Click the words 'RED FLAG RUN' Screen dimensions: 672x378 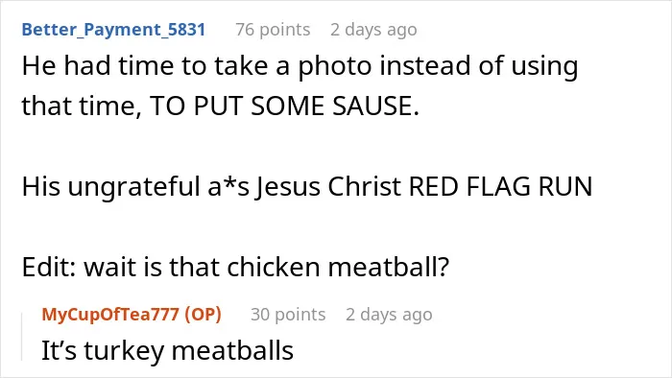pos(500,187)
